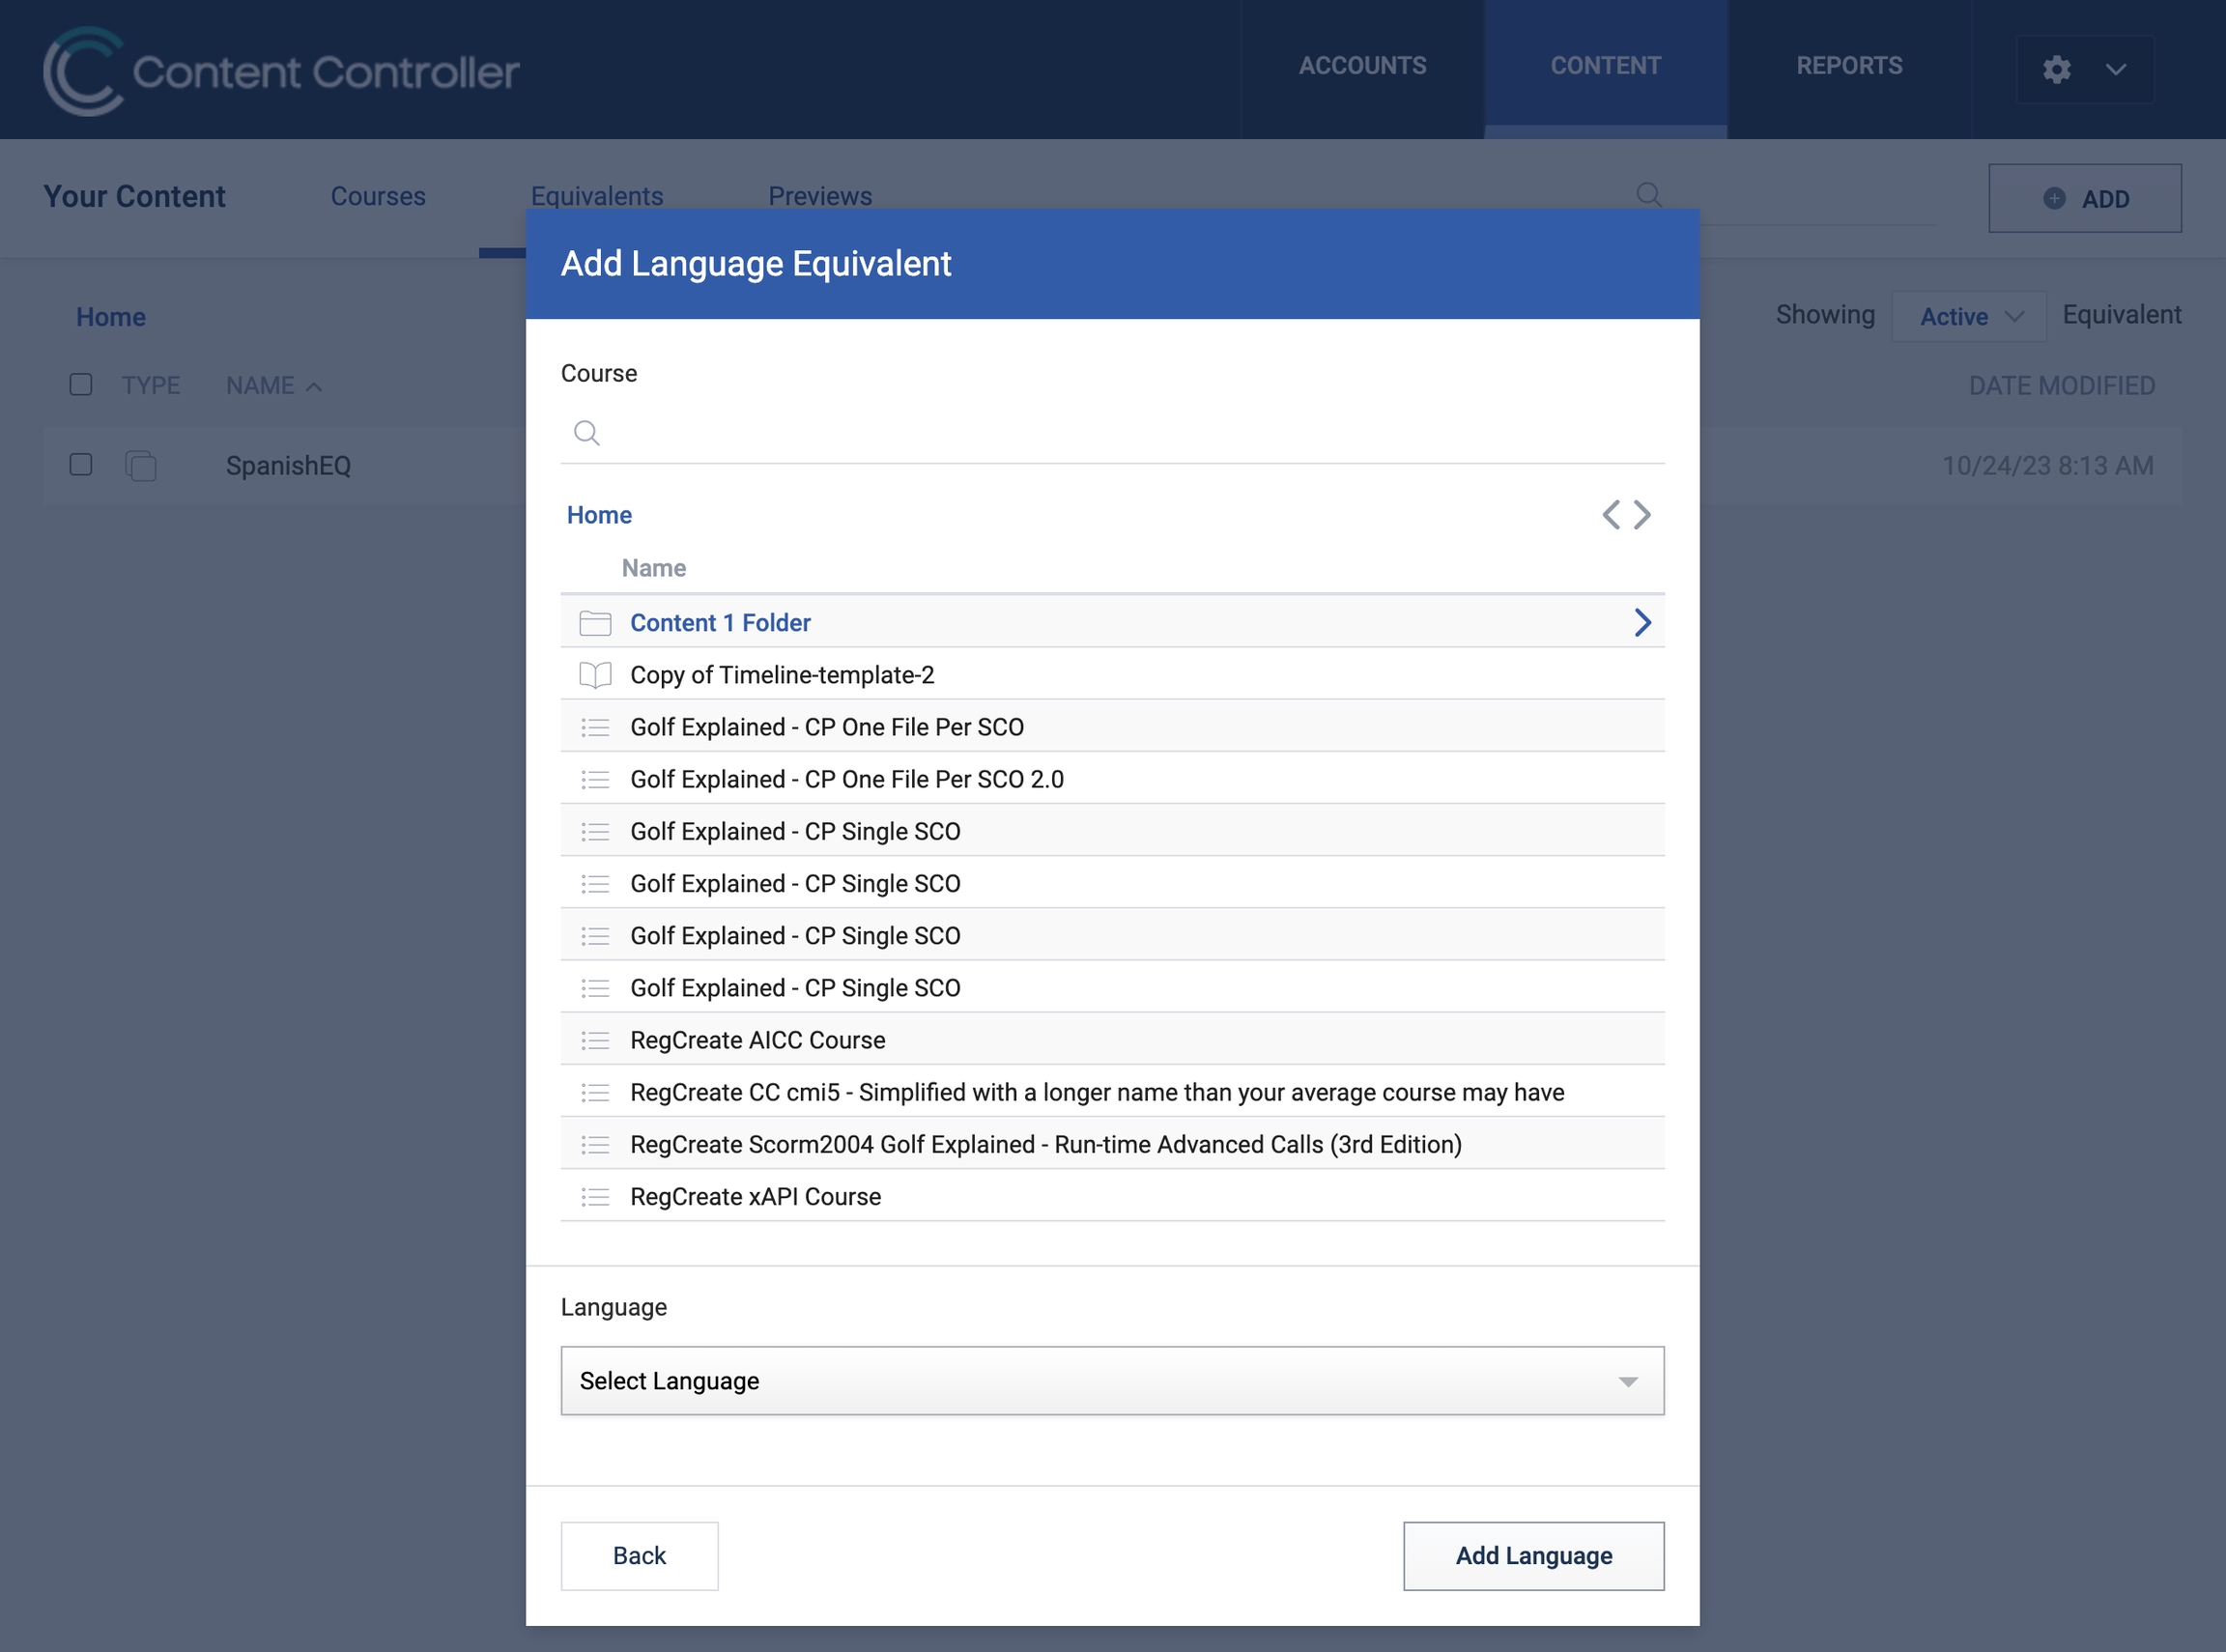2226x1652 pixels.
Task: Click list icon for RegCreate CC cmi5 row
Action: pos(595,1092)
